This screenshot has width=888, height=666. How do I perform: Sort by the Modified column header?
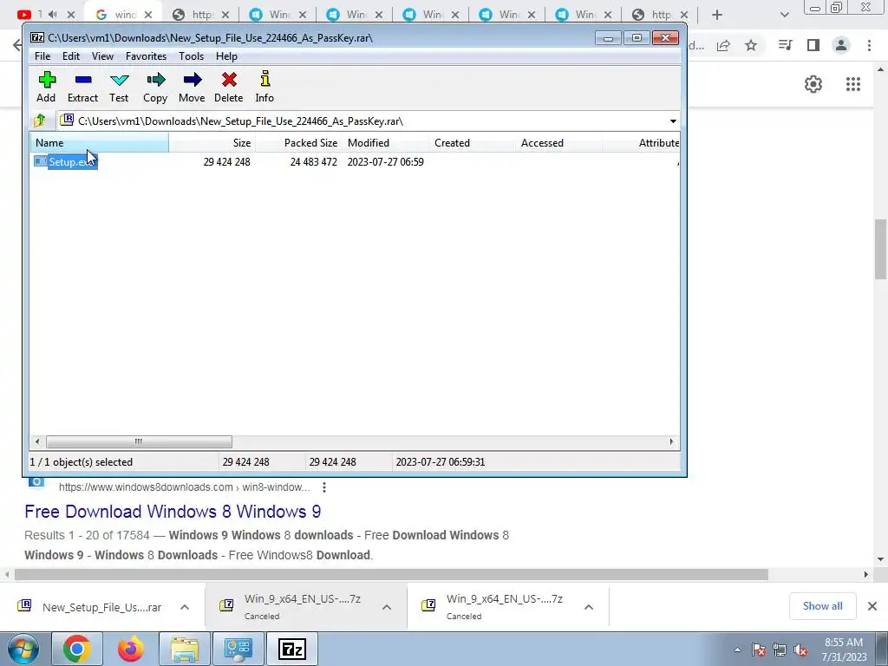(x=385, y=143)
